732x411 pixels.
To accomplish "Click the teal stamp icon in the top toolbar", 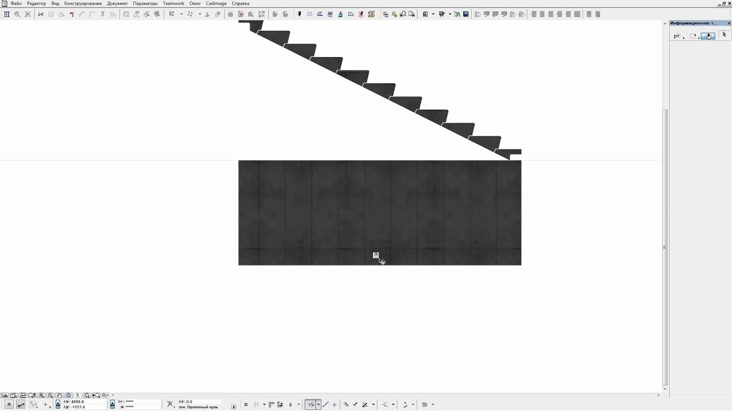I will (340, 14).
